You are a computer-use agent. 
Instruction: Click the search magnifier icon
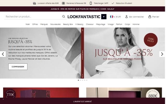click(x=64, y=17)
